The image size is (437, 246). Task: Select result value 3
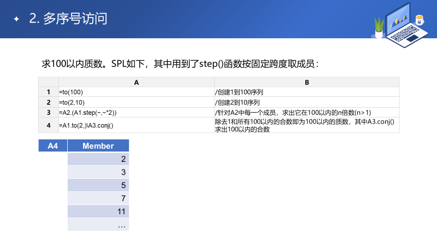click(98, 172)
